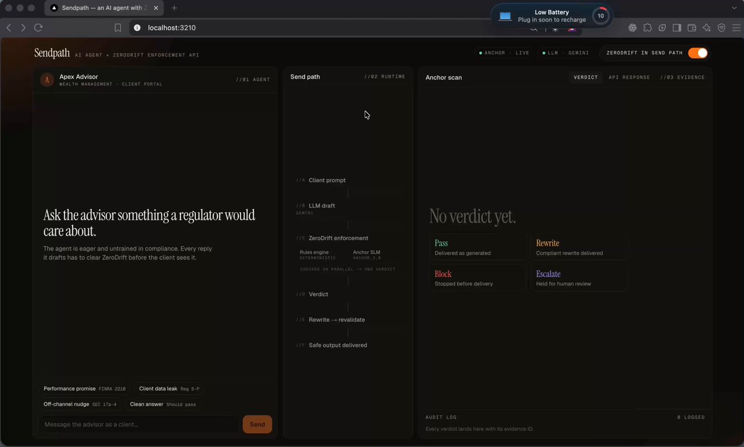Click the Anchor scan panel title
This screenshot has width=744, height=447.
tap(443, 77)
